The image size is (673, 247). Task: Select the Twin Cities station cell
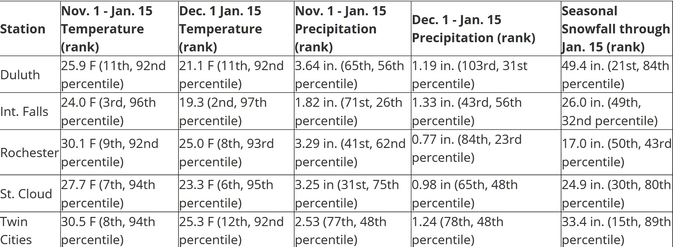pos(16,231)
